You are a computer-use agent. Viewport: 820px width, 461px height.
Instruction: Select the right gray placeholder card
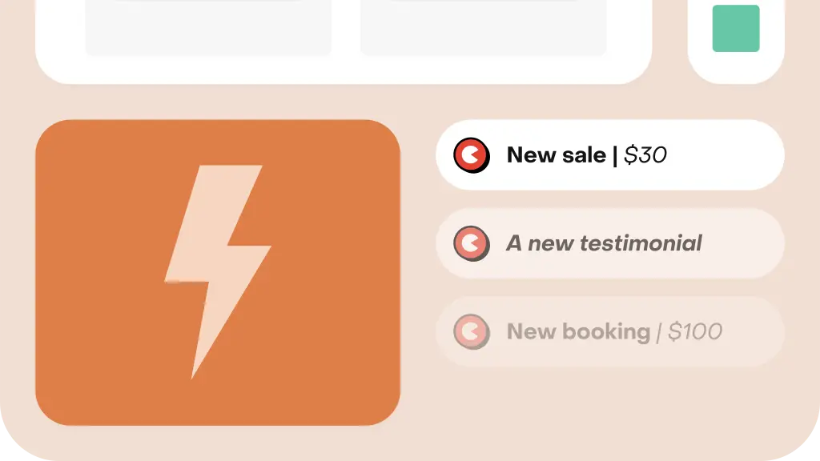483,27
